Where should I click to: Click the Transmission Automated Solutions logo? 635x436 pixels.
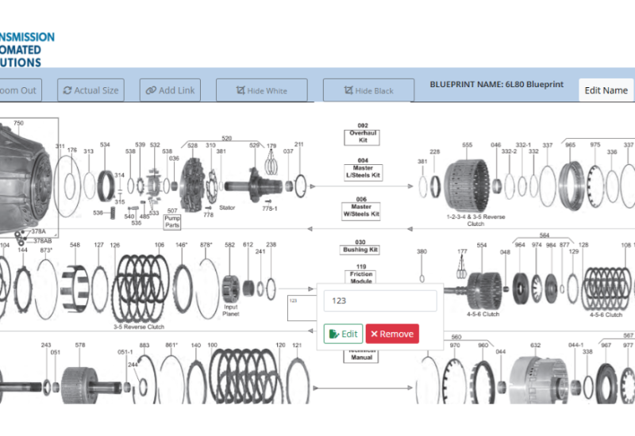tap(26, 49)
